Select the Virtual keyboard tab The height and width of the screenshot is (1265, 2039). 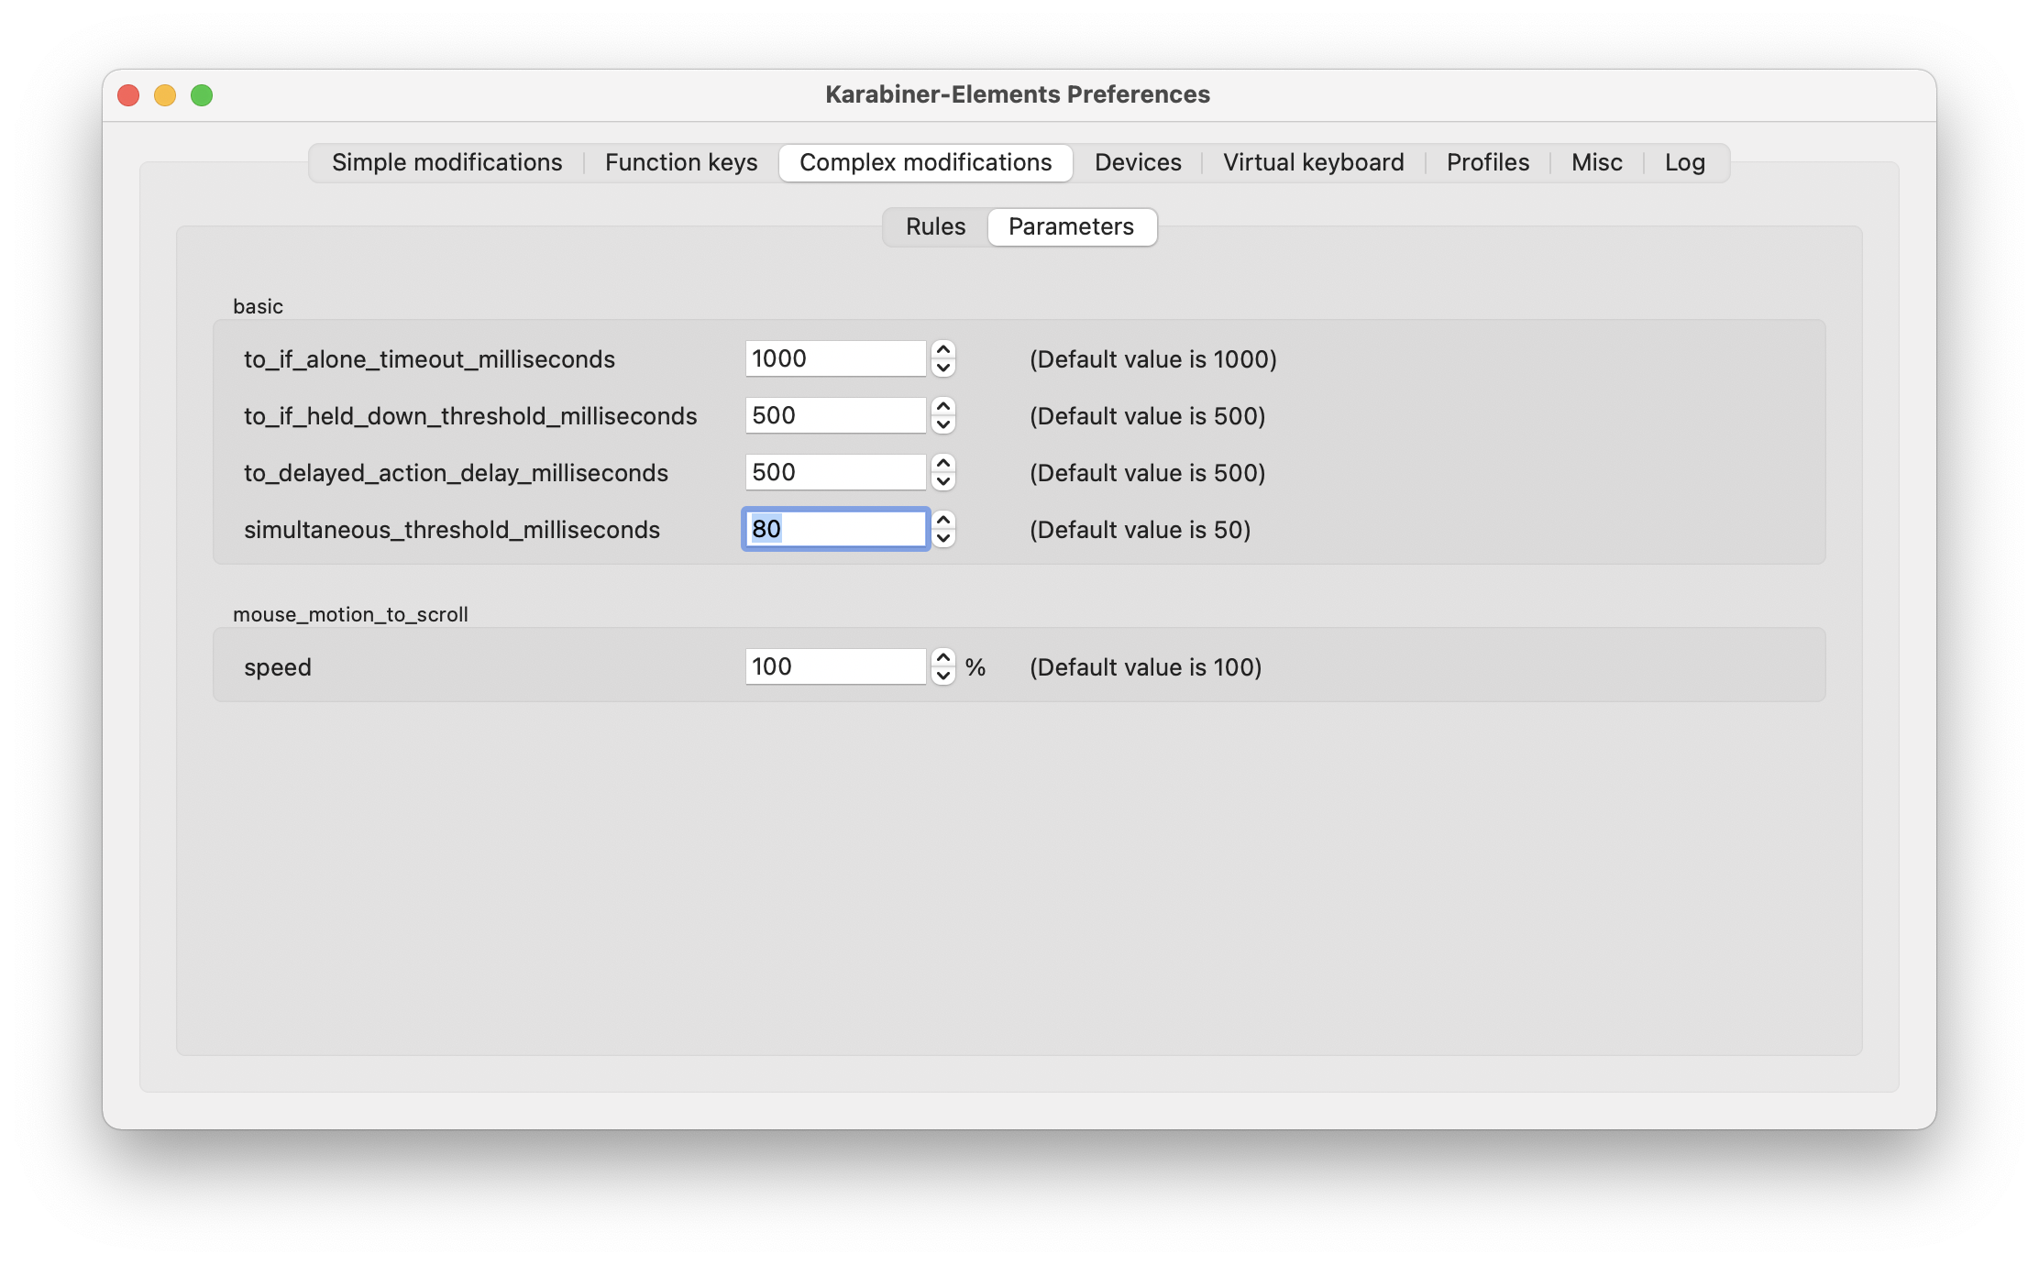point(1313,162)
